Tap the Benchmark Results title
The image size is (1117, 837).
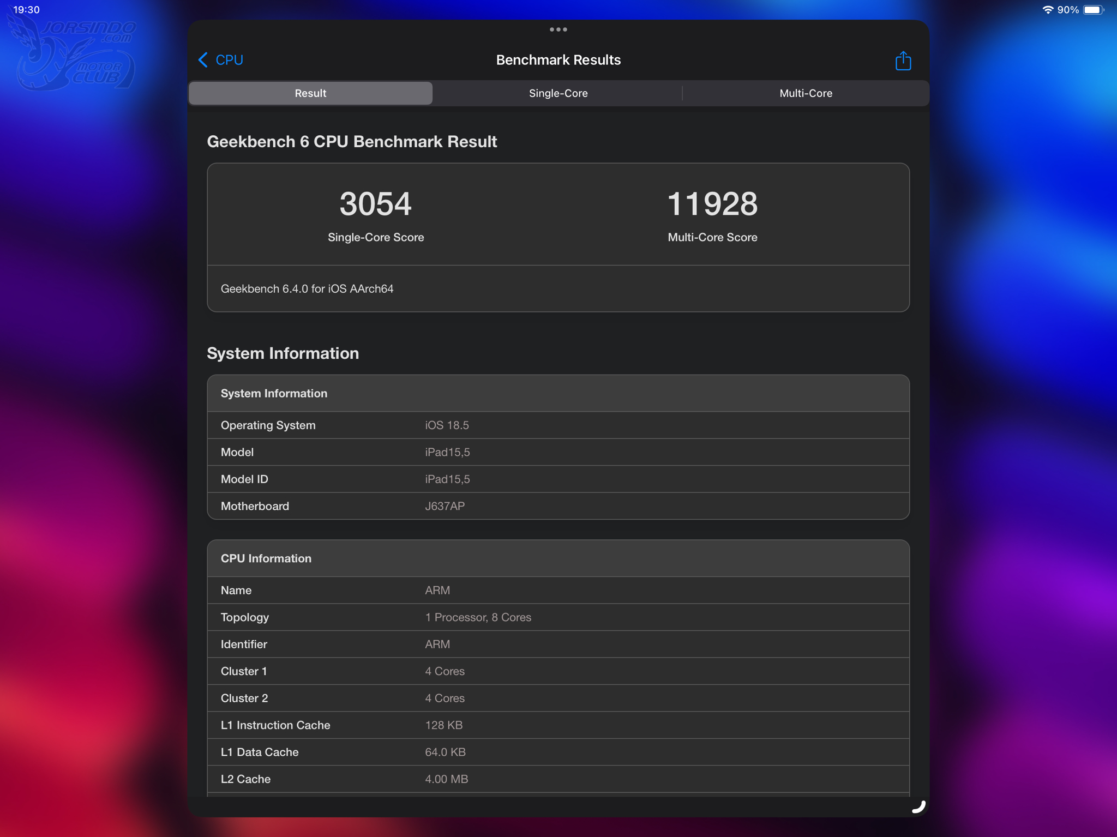pyautogui.click(x=558, y=60)
